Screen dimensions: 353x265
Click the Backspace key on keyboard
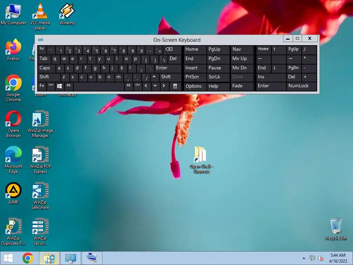[172, 50]
